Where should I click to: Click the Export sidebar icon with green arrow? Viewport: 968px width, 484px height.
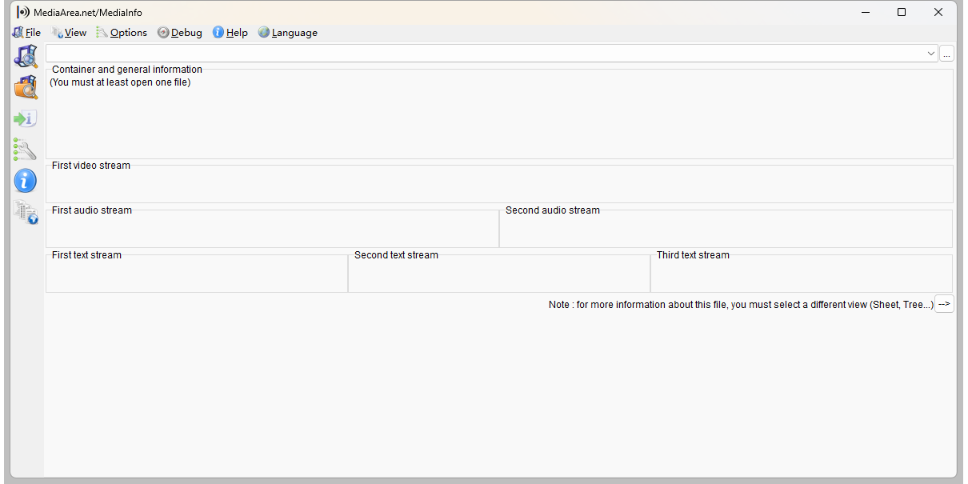26,118
